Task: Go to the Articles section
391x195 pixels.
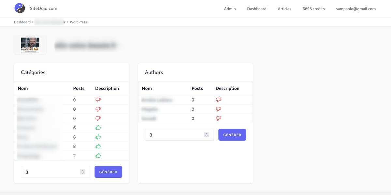Action: pyautogui.click(x=284, y=9)
